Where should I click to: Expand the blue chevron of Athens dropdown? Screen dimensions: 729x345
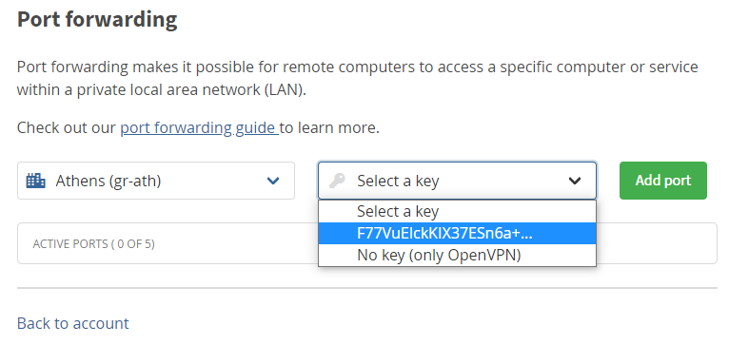[273, 181]
